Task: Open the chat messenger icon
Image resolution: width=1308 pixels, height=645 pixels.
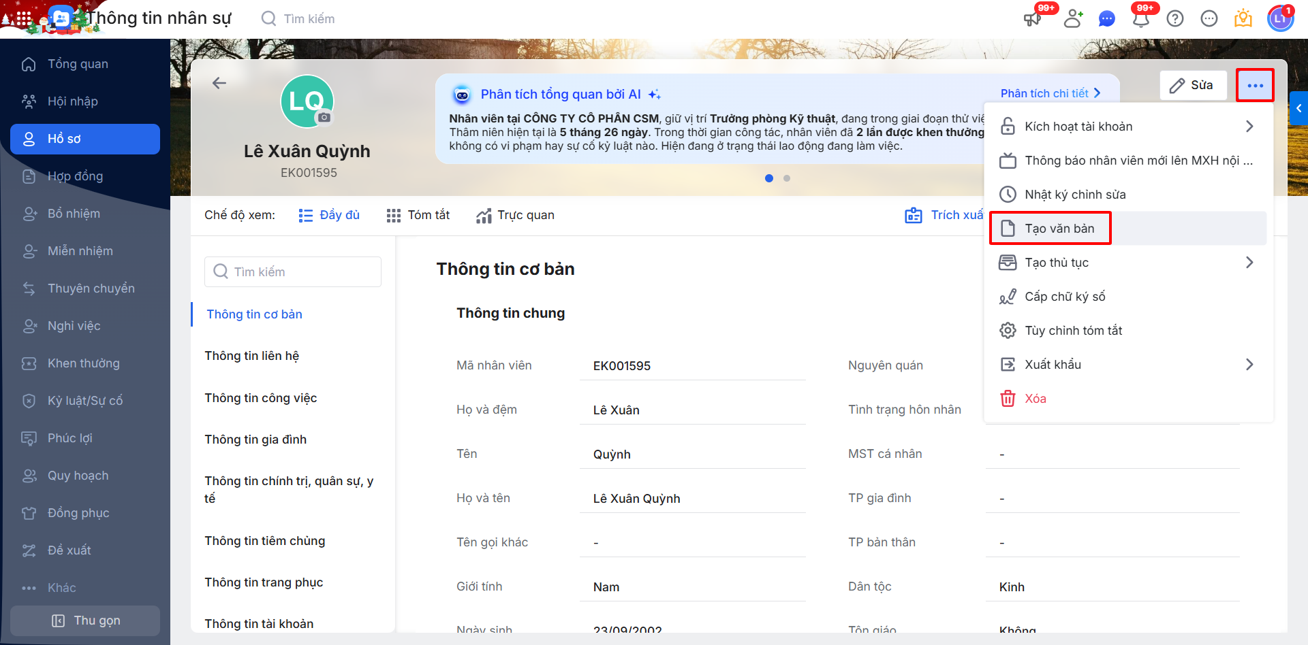Action: pyautogui.click(x=1107, y=18)
